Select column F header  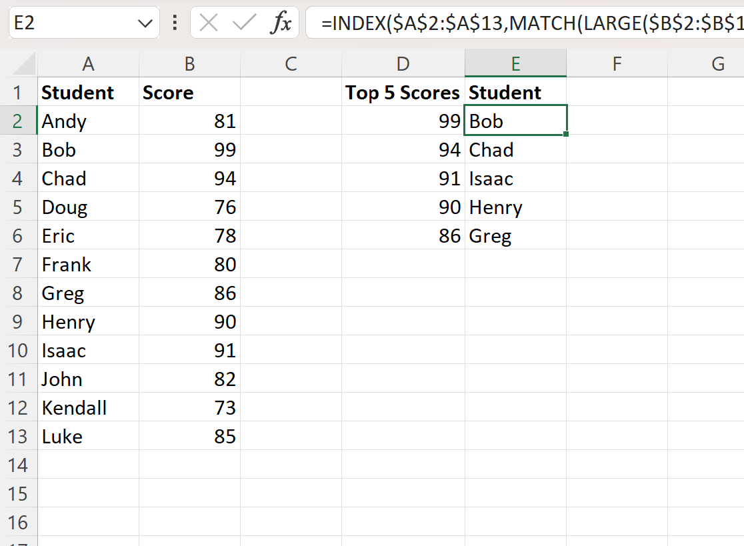tap(617, 63)
